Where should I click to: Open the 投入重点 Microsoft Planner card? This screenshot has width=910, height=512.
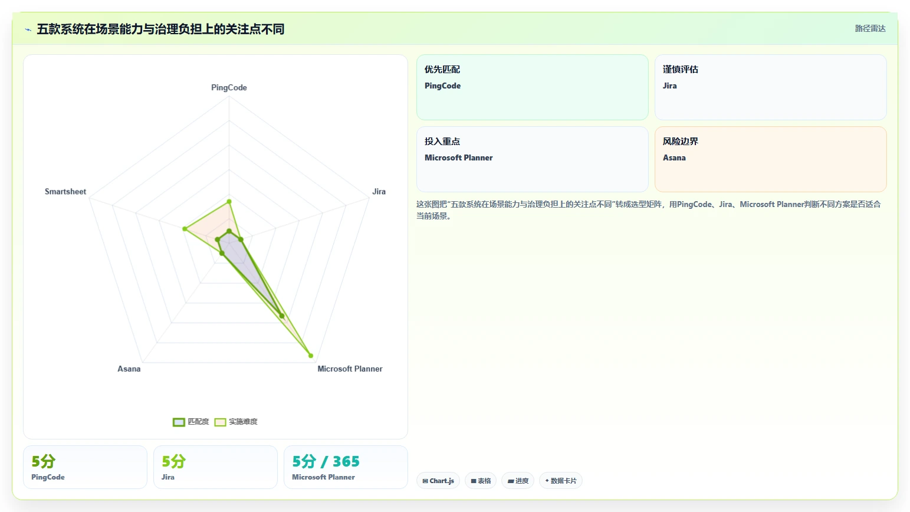click(533, 159)
